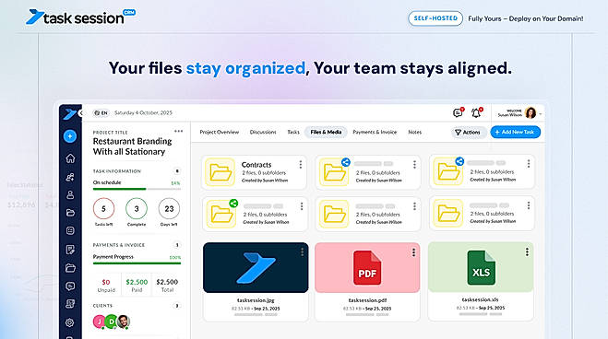
Task: Expand the user menu arrow beside avatar
Action: pyautogui.click(x=541, y=114)
